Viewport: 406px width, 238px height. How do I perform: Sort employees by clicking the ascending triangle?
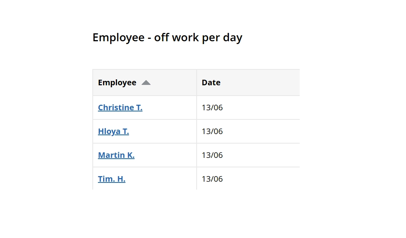click(x=146, y=83)
